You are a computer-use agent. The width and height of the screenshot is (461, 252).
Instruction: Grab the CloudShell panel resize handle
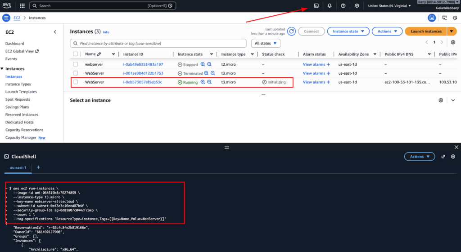pyautogui.click(x=227, y=148)
